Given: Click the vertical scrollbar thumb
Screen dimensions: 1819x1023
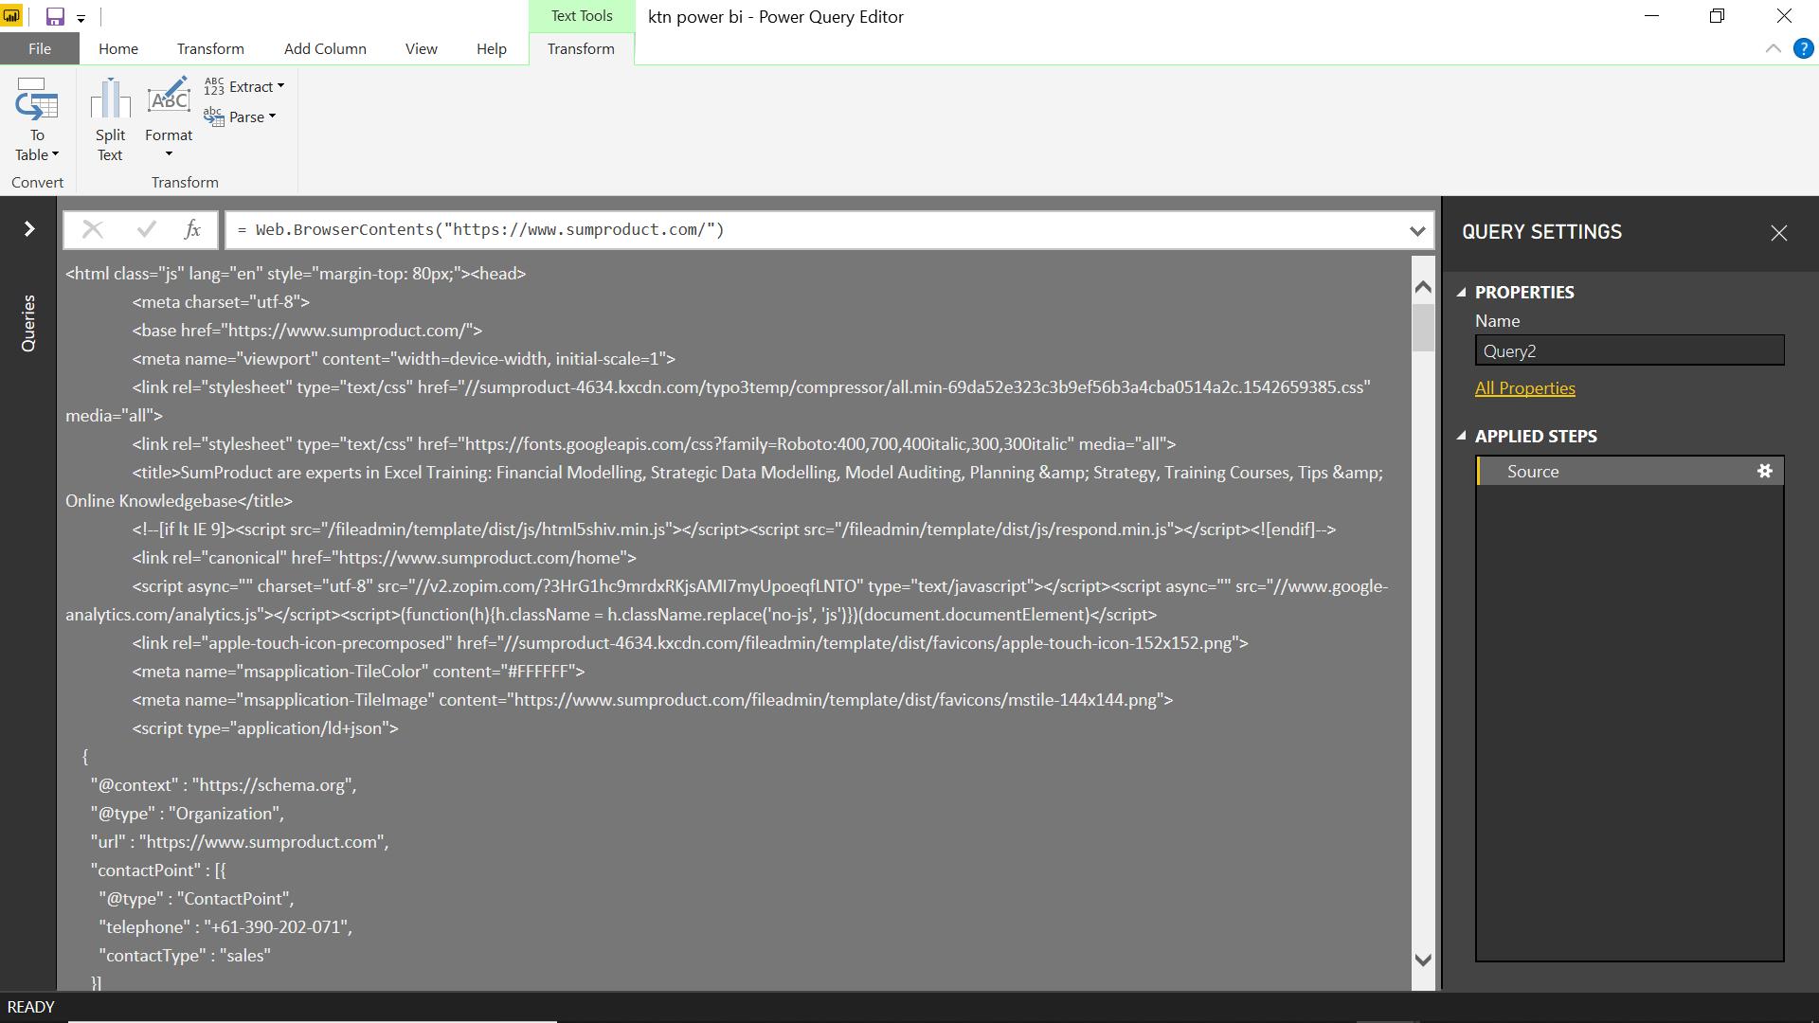Looking at the screenshot, I should pos(1422,328).
